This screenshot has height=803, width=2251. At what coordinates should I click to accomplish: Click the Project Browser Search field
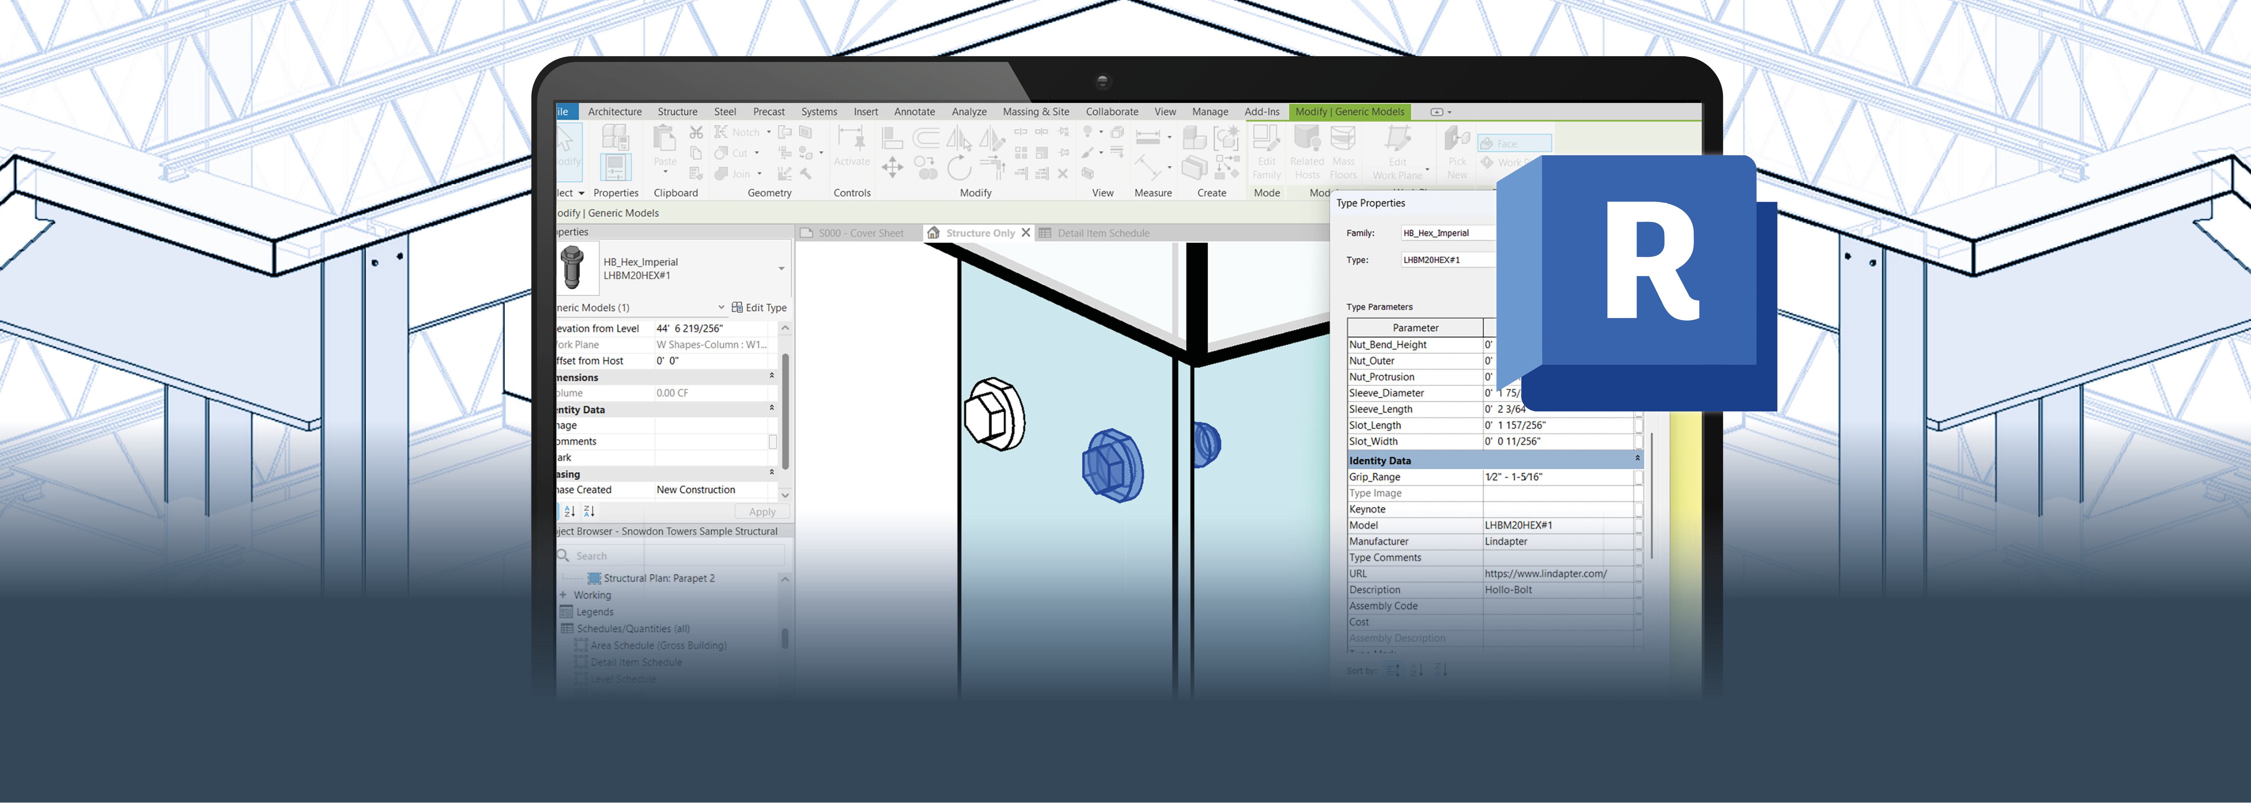click(x=671, y=556)
